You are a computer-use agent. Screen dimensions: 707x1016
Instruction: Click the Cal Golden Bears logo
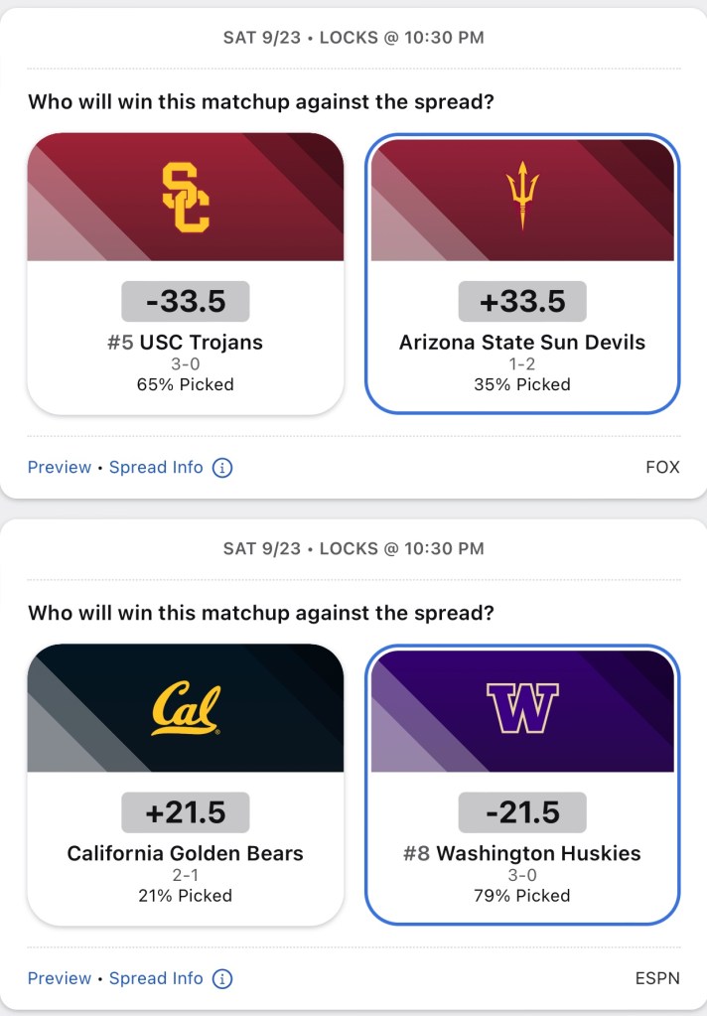click(186, 708)
